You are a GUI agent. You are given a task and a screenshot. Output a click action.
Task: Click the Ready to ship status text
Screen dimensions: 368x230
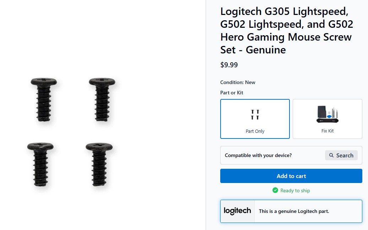click(295, 190)
